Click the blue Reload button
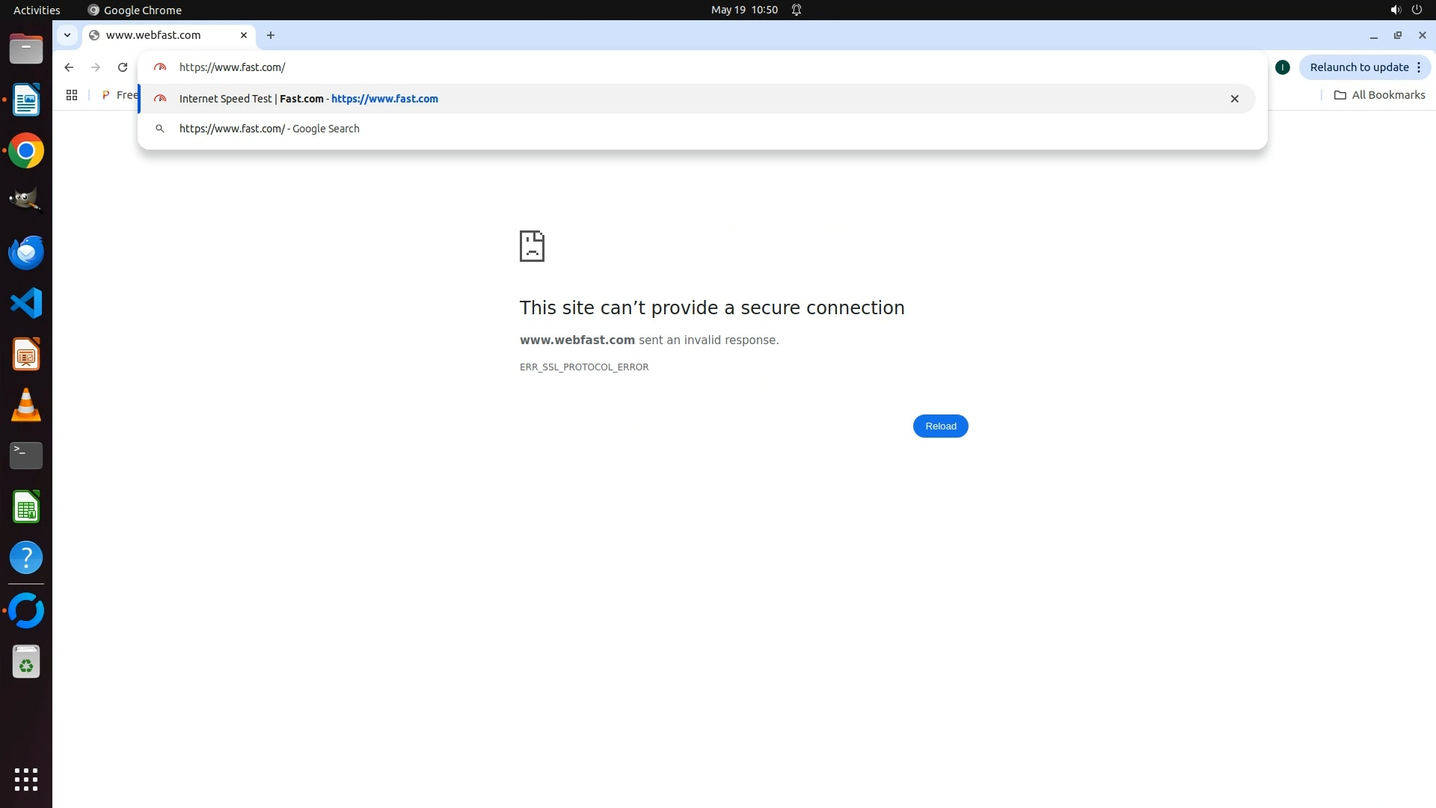 click(940, 426)
